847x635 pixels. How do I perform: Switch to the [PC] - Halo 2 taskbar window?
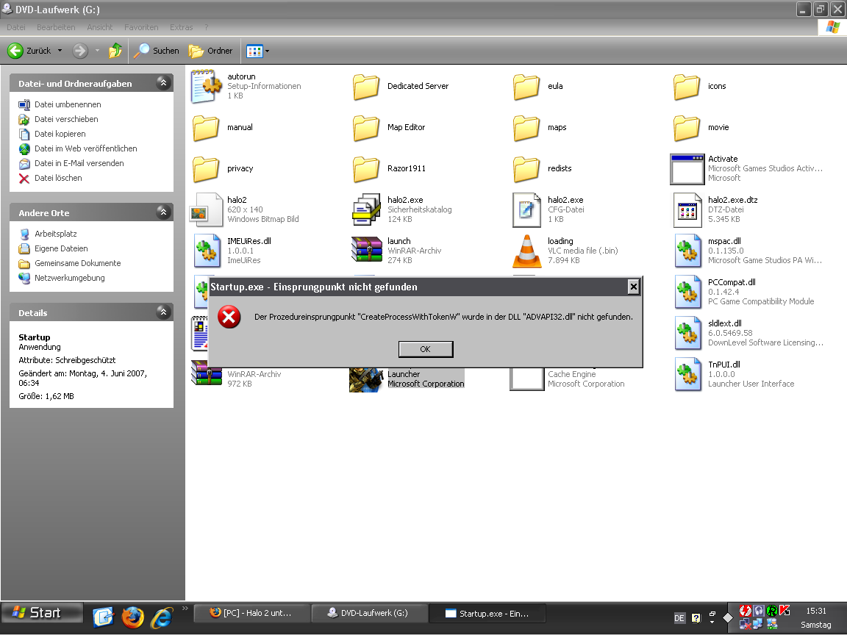(x=251, y=613)
